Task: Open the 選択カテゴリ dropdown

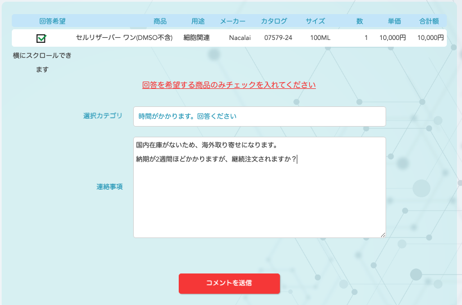Action: [x=259, y=116]
